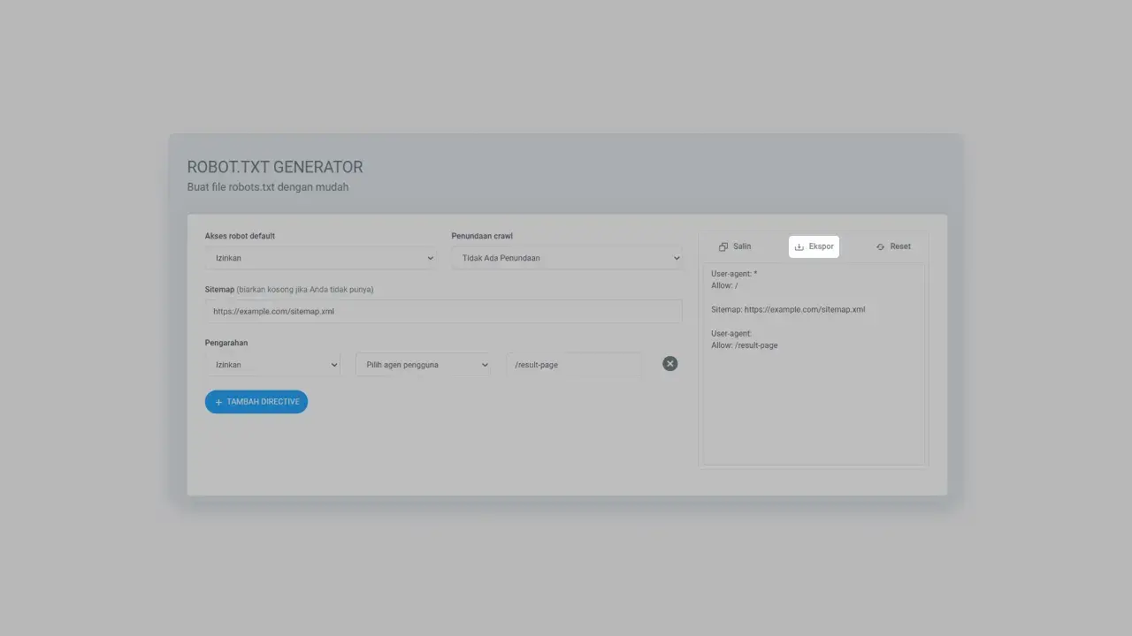Click the plus icon on Tambah Directive
Screen dimensions: 1132x636
218,402
